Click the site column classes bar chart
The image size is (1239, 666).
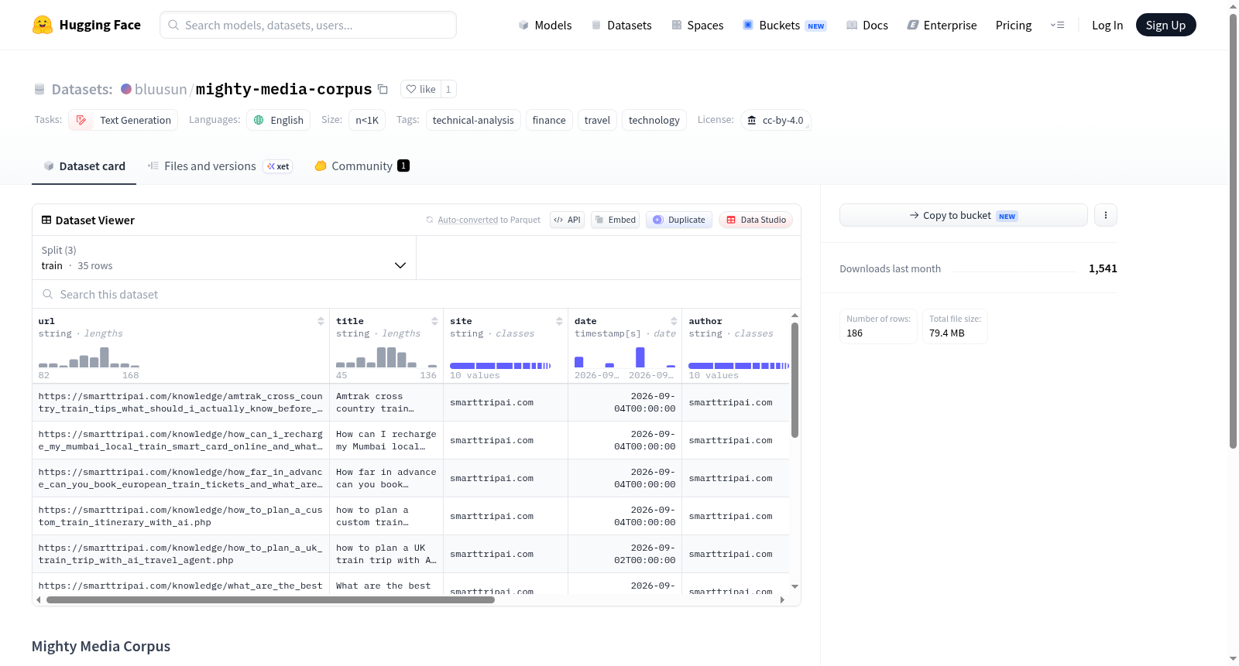500,365
